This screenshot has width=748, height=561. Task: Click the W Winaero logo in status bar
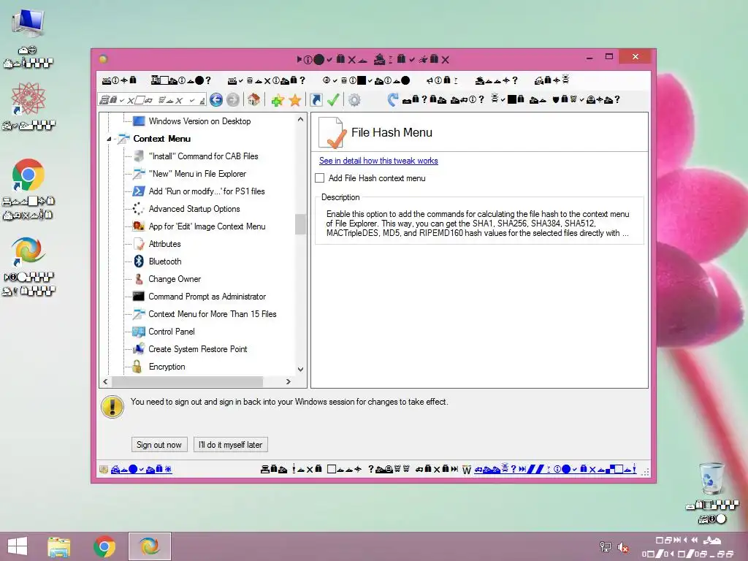(x=467, y=470)
